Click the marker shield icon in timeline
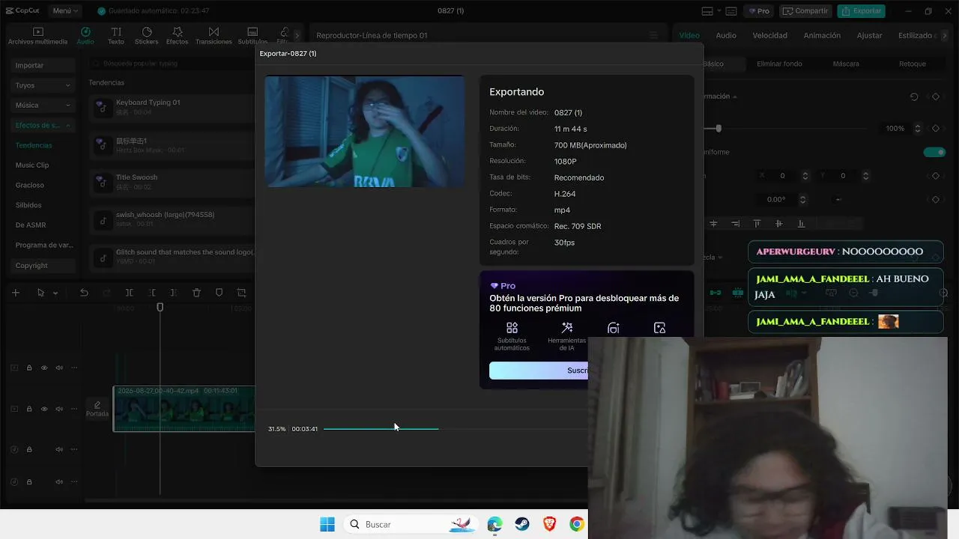This screenshot has width=959, height=539. (219, 293)
